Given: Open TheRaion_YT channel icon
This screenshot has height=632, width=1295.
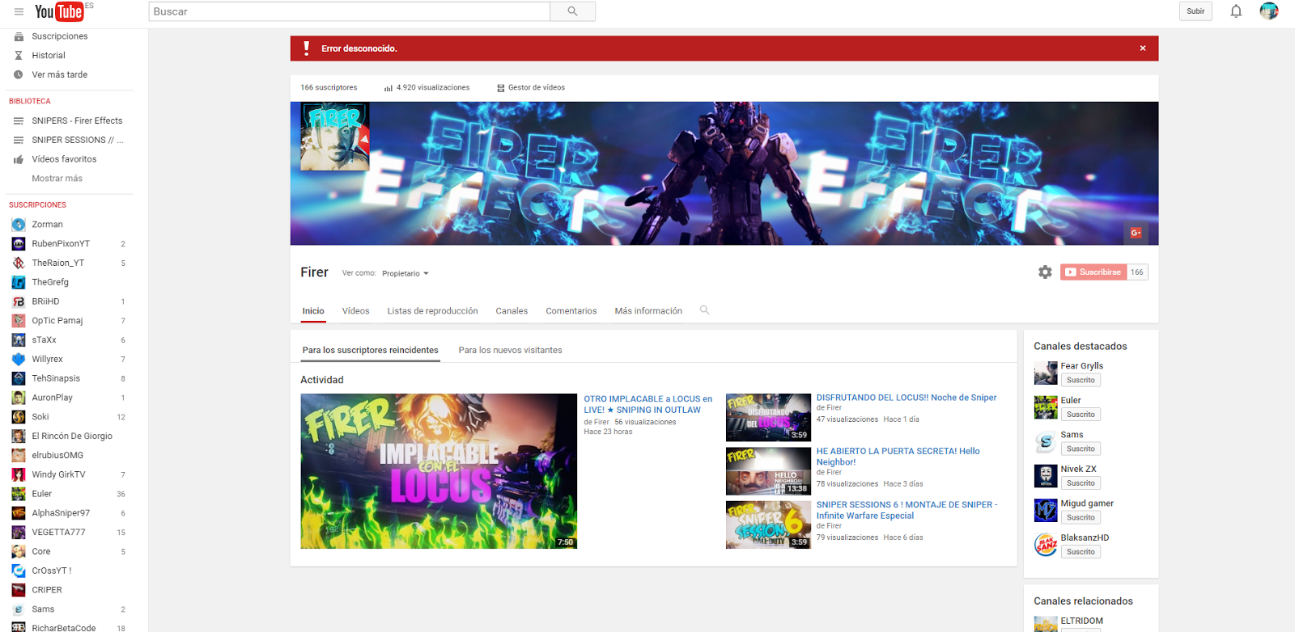Looking at the screenshot, I should pyautogui.click(x=19, y=263).
